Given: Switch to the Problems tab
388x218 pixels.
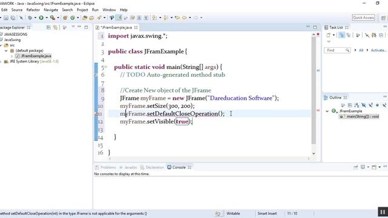Looking at the screenshot, I should tap(105, 167).
